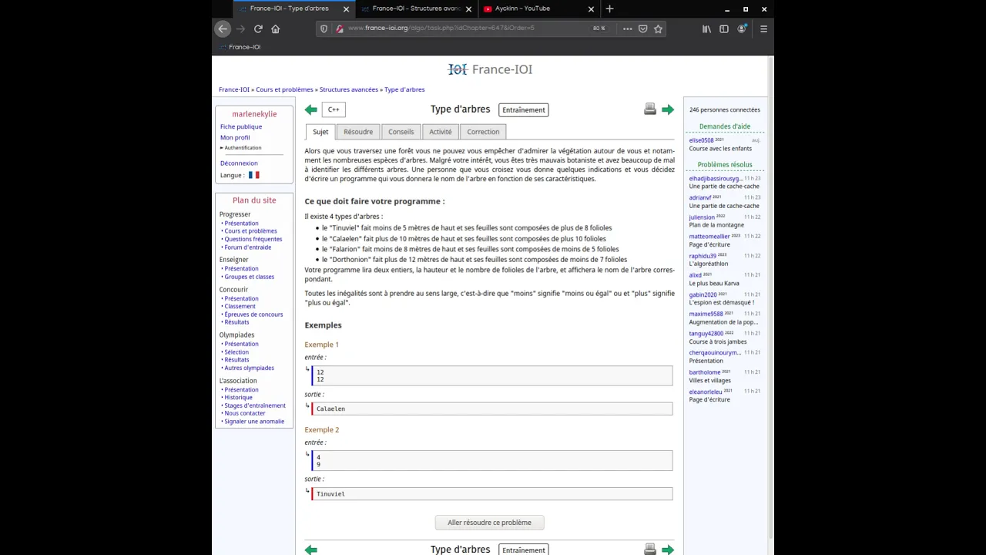This screenshot has width=986, height=555.
Task: Open the page actions three-dots menu
Action: tap(627, 29)
